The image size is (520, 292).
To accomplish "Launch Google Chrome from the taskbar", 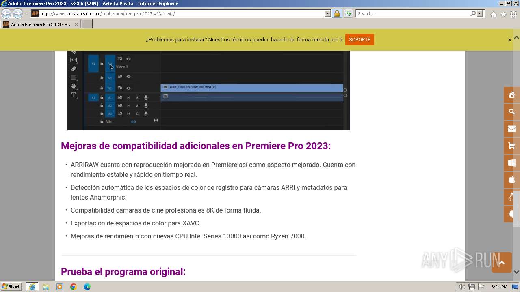I will (x=74, y=287).
